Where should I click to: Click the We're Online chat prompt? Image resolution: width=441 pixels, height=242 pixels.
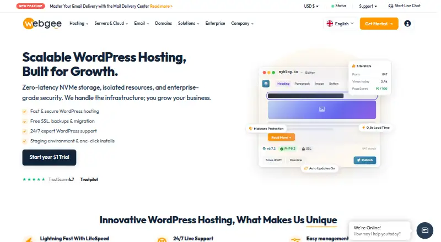click(x=379, y=230)
